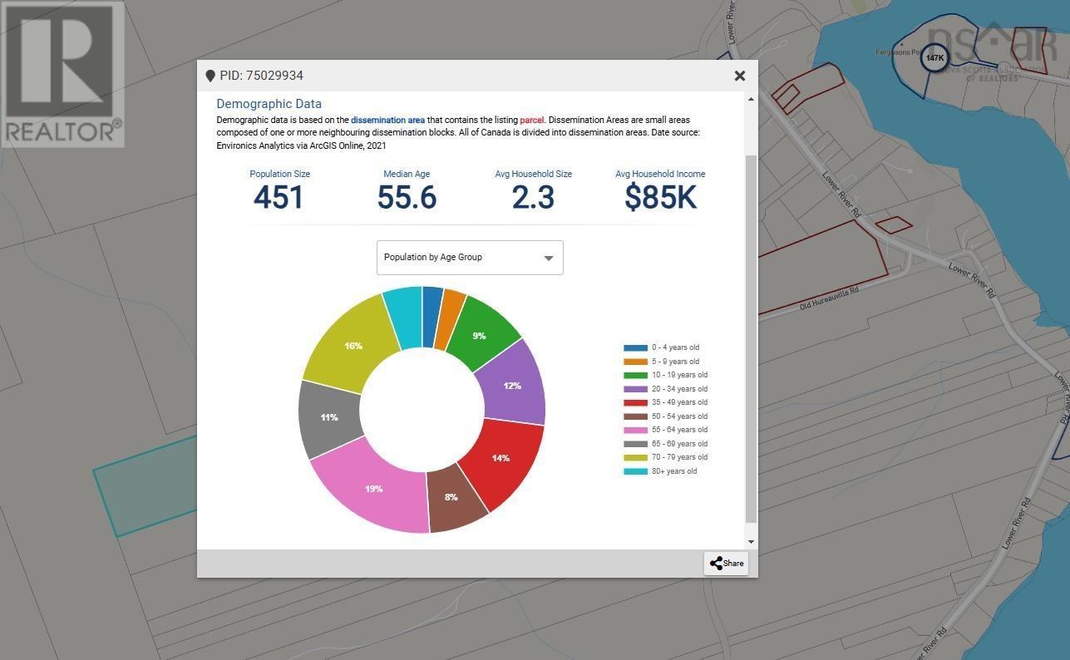The height and width of the screenshot is (660, 1070).
Task: Click the 147K listing marker on map
Action: 934,58
